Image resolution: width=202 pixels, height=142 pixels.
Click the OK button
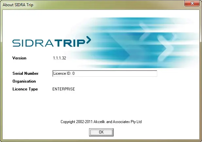[101, 132]
